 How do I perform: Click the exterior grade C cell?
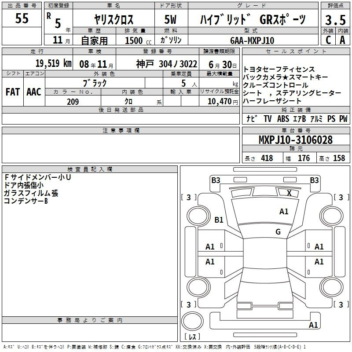[x=328, y=40]
